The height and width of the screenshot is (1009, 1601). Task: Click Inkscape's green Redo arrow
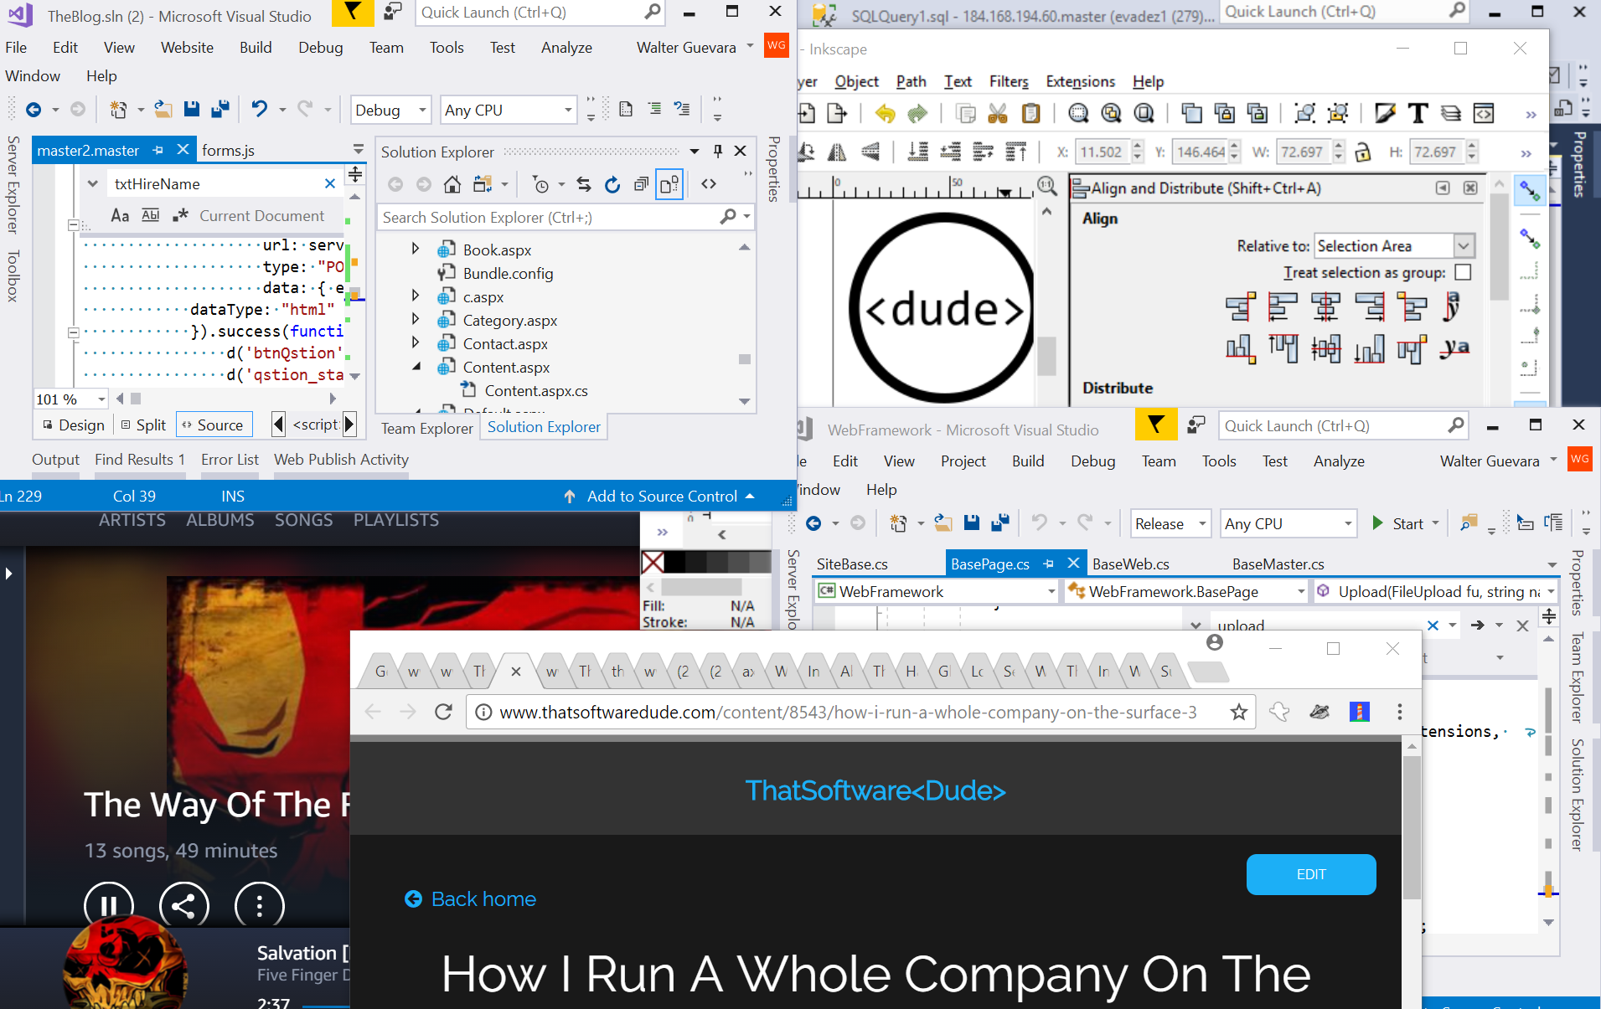click(918, 113)
